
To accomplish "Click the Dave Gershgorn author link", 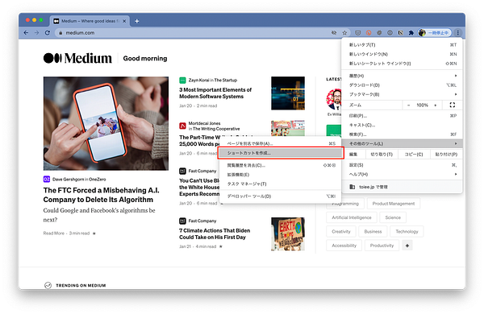I will click(69, 180).
